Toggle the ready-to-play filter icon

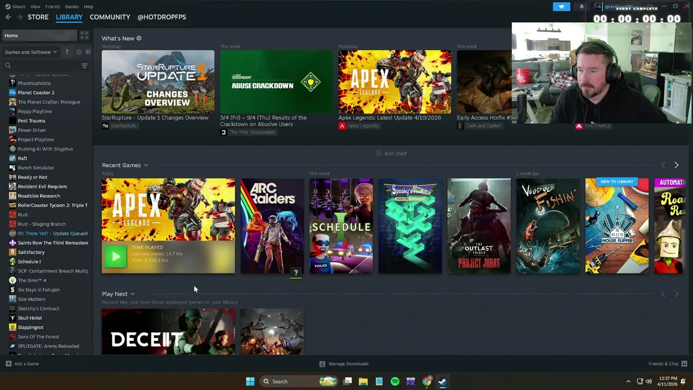[88, 52]
